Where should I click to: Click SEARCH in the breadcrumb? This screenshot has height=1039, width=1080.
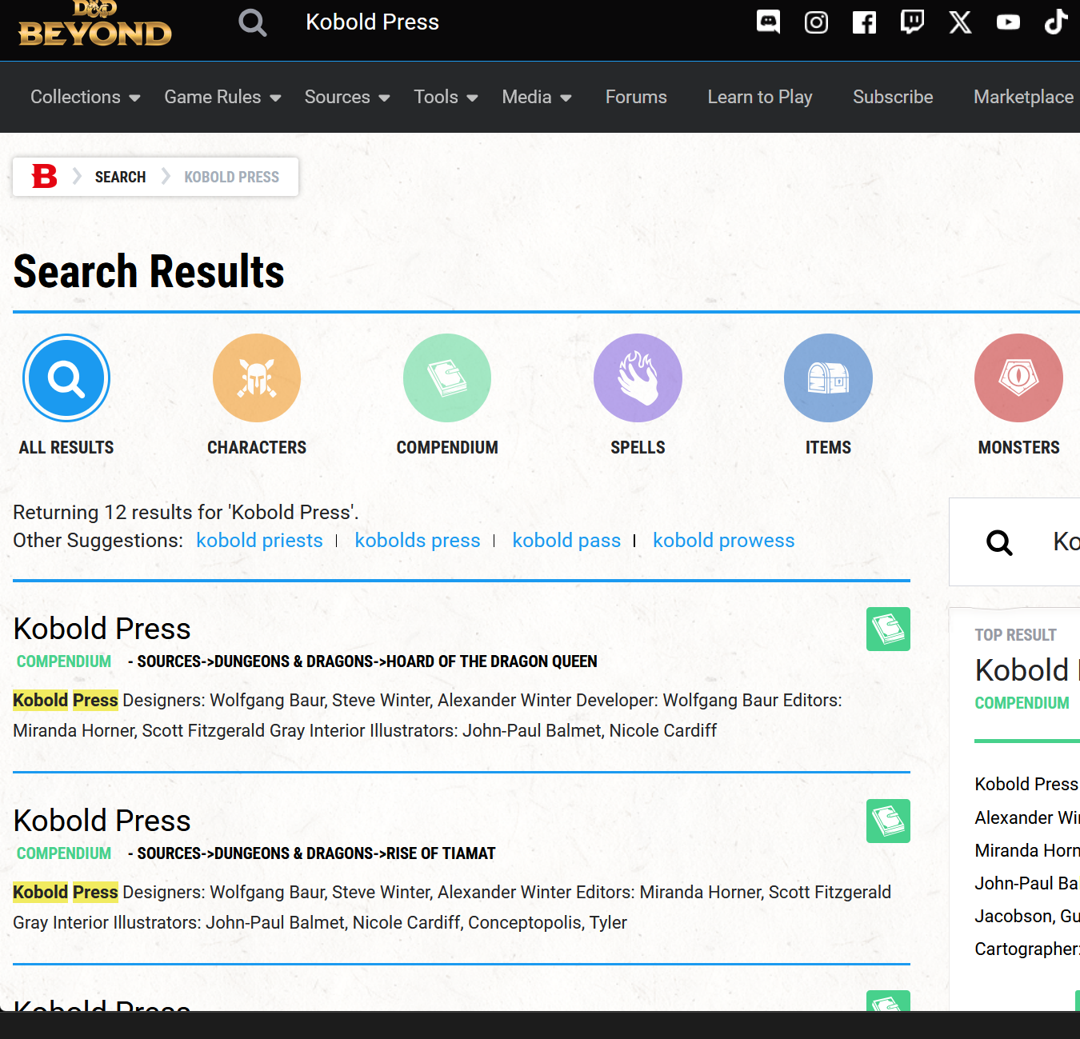click(120, 177)
